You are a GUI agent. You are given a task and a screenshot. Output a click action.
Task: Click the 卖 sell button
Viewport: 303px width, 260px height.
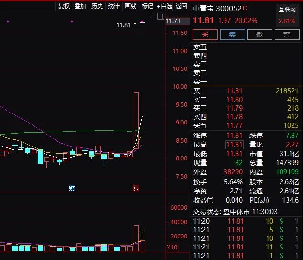click(x=232, y=34)
